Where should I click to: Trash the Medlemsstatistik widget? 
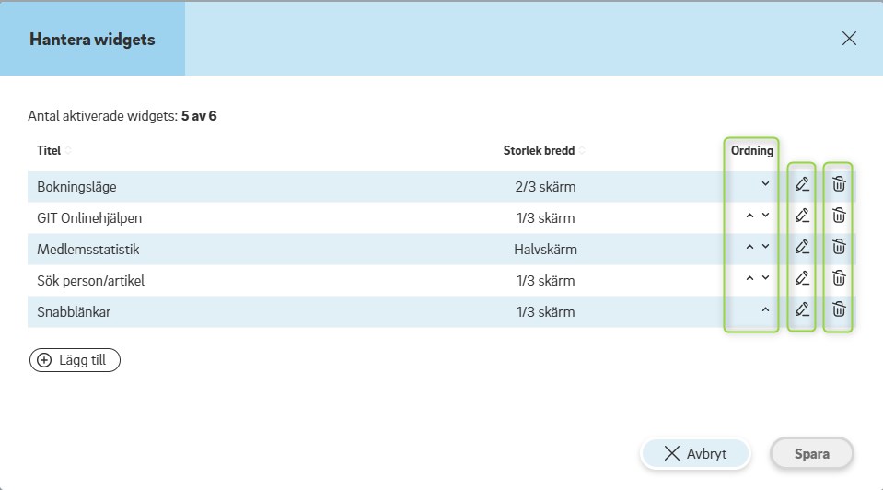coord(839,247)
